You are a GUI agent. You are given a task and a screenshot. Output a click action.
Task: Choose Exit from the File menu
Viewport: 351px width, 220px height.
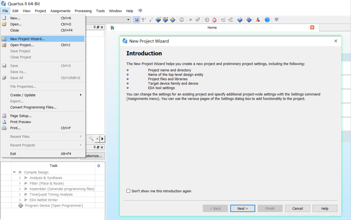(x=43, y=154)
